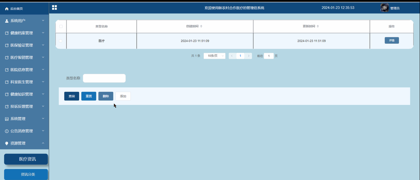Click the bulb icon beside 资源管理
The width and height of the screenshot is (420, 180).
7,143
